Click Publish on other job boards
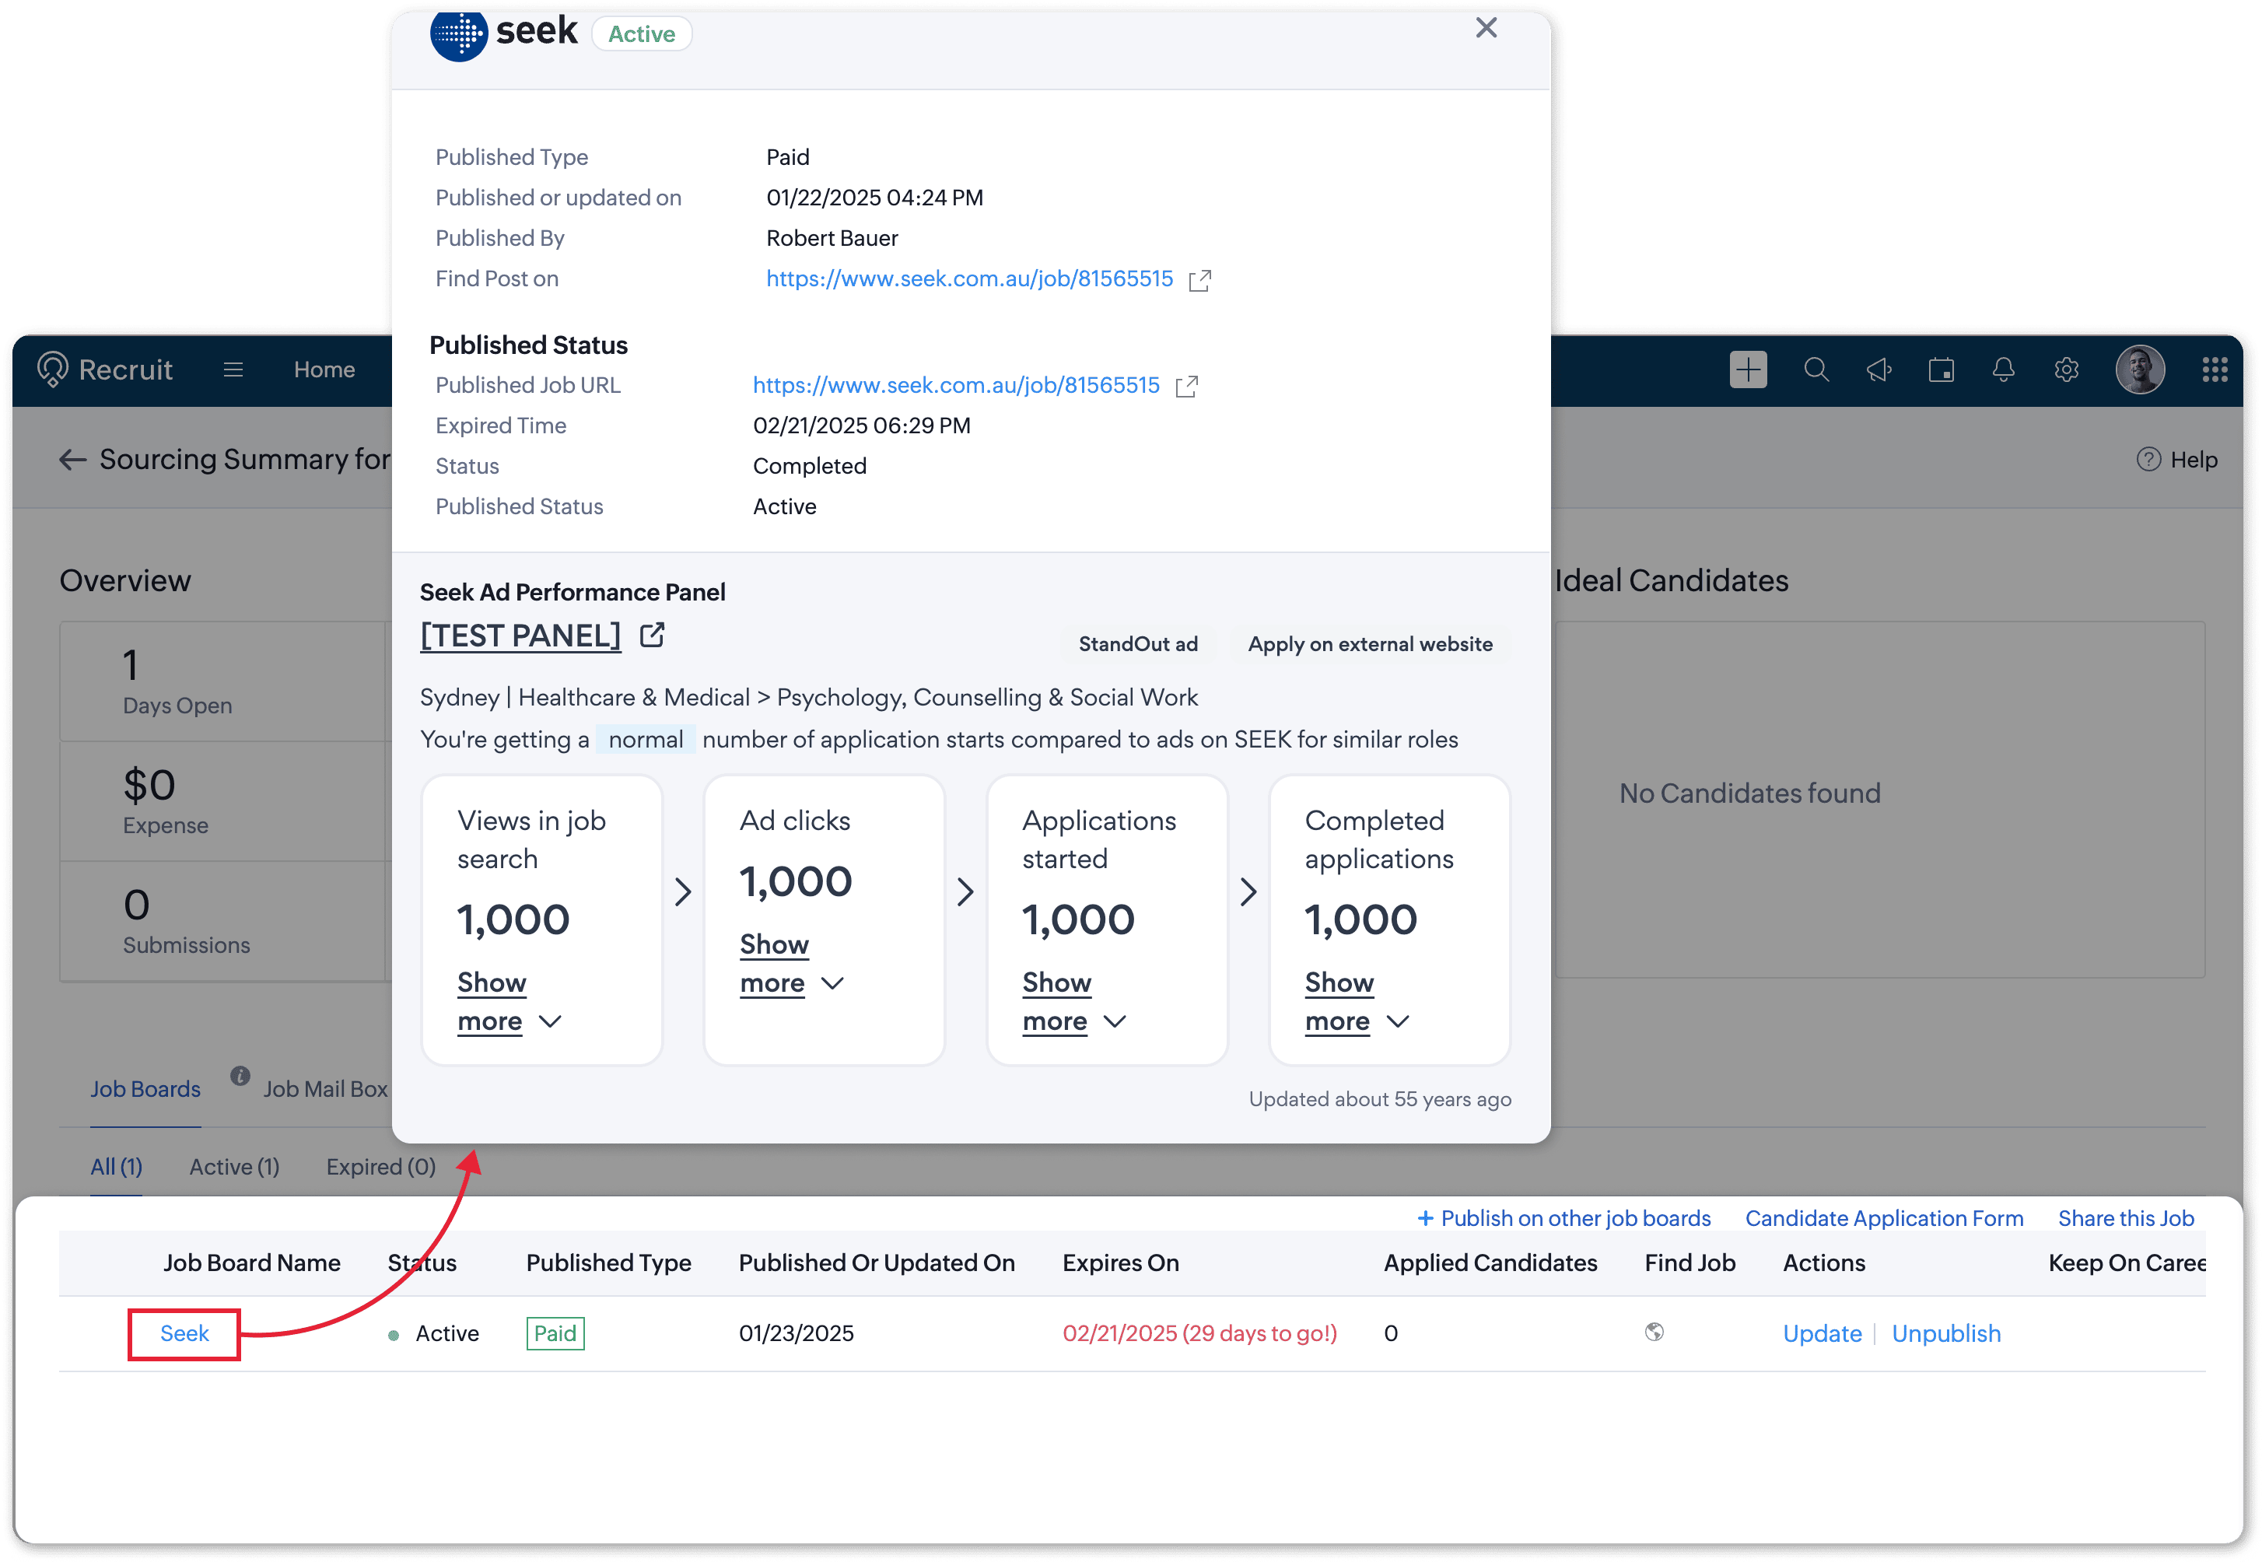Image resolution: width=2262 pixels, height=1562 pixels. point(1564,1218)
